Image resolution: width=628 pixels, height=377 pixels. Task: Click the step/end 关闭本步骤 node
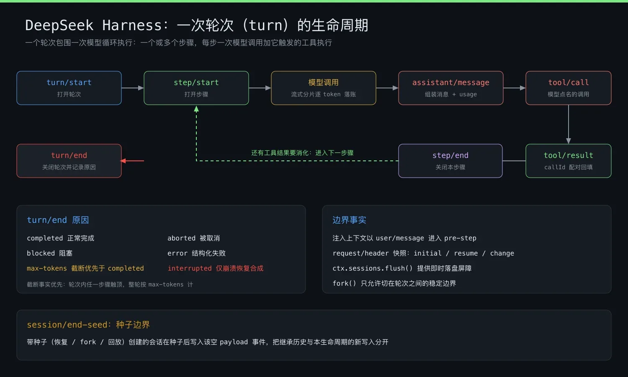450,161
